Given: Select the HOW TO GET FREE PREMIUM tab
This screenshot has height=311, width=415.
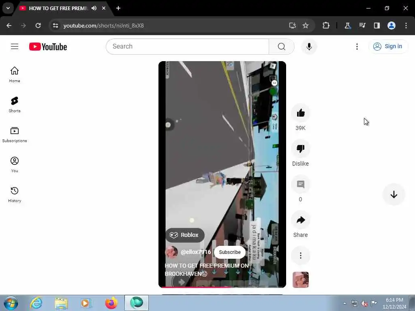Looking at the screenshot, I should pos(58,8).
